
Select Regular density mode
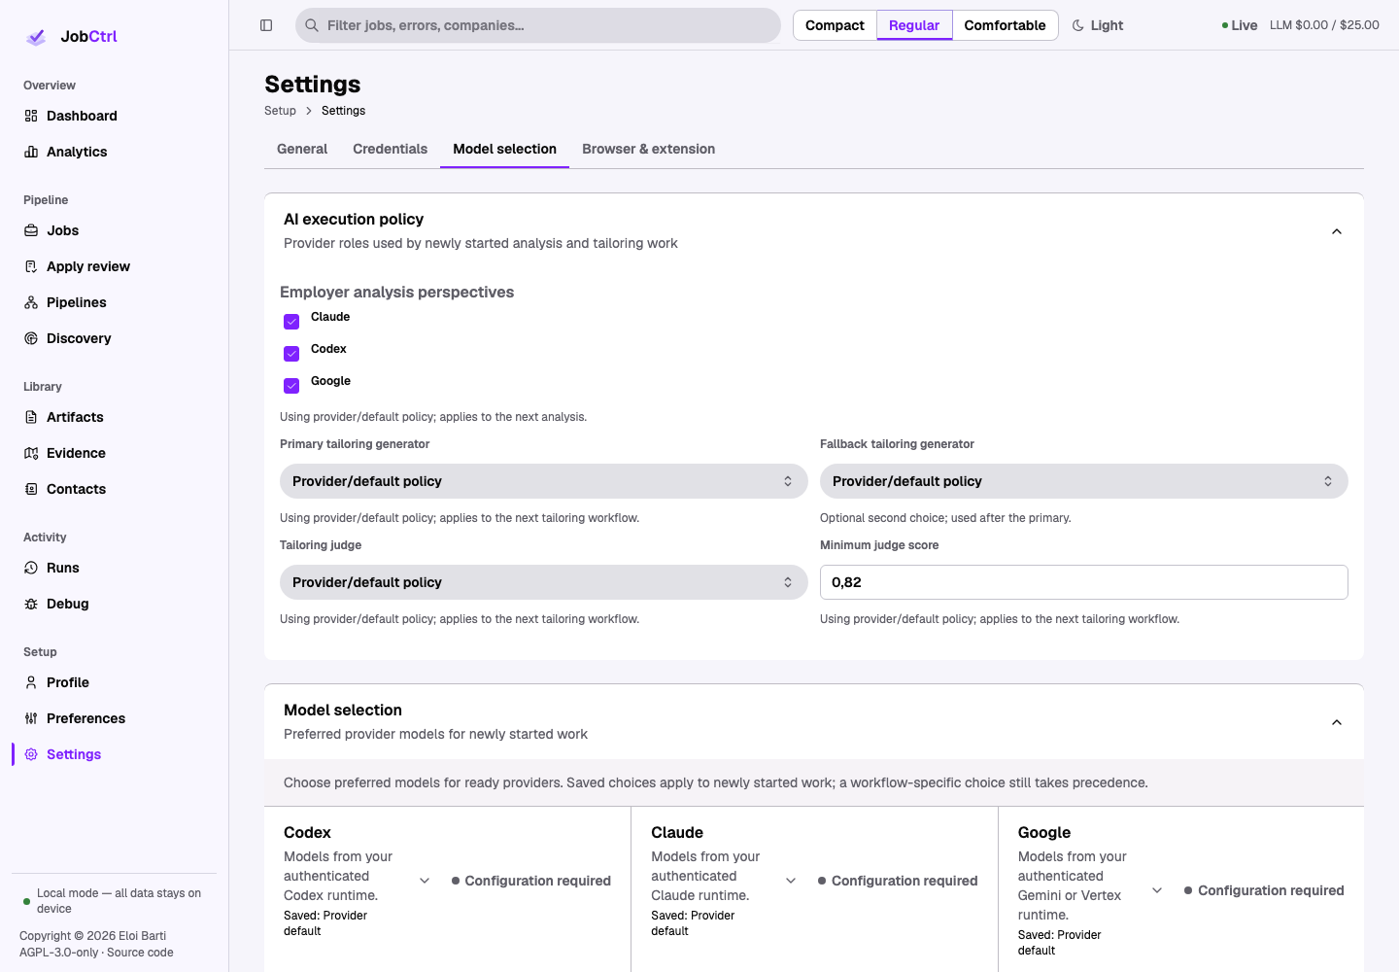(914, 25)
